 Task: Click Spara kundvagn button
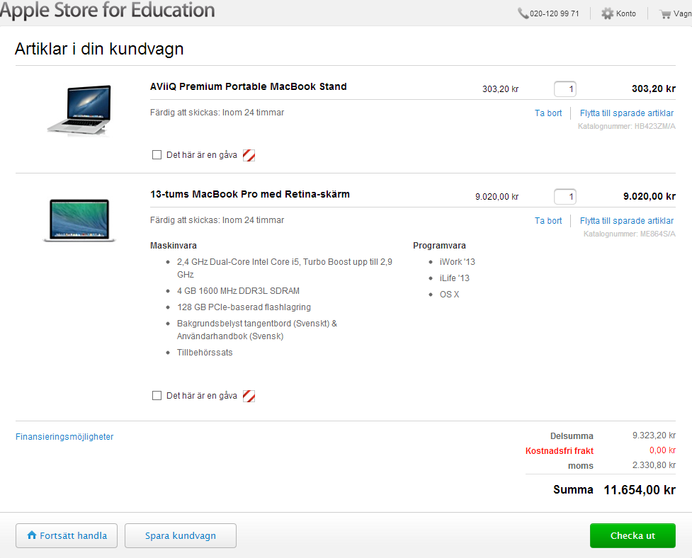[x=181, y=535]
